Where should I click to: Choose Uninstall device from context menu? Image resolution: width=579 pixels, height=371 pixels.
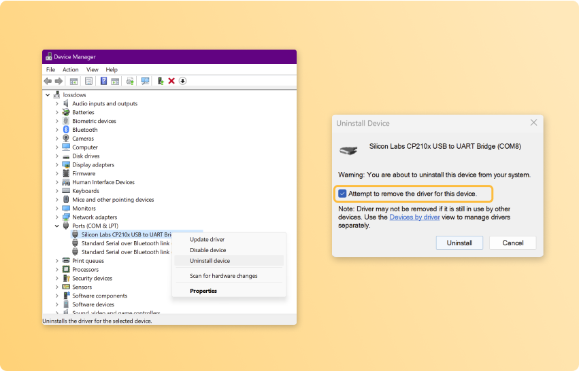pos(229,261)
